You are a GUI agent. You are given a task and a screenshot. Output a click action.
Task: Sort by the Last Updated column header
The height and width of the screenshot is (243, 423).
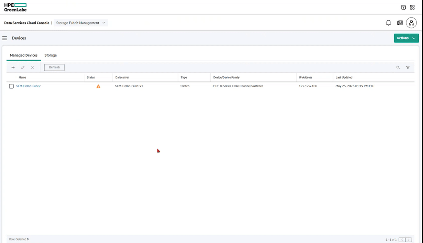[344, 78]
